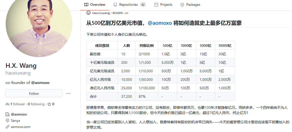This screenshot has height=132, width=292.
Task: Open @aomoxo link in the bio
Action: pos(40,83)
